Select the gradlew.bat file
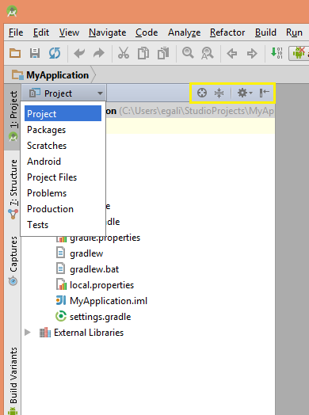Viewport: 309px width, 415px height. click(88, 269)
